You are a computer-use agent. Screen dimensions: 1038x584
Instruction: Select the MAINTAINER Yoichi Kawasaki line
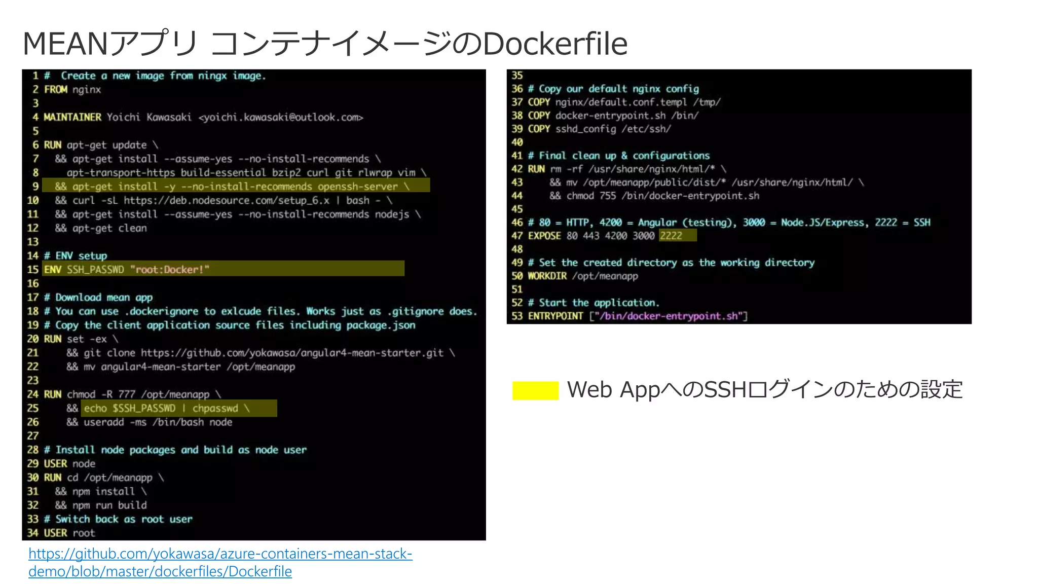[203, 118]
